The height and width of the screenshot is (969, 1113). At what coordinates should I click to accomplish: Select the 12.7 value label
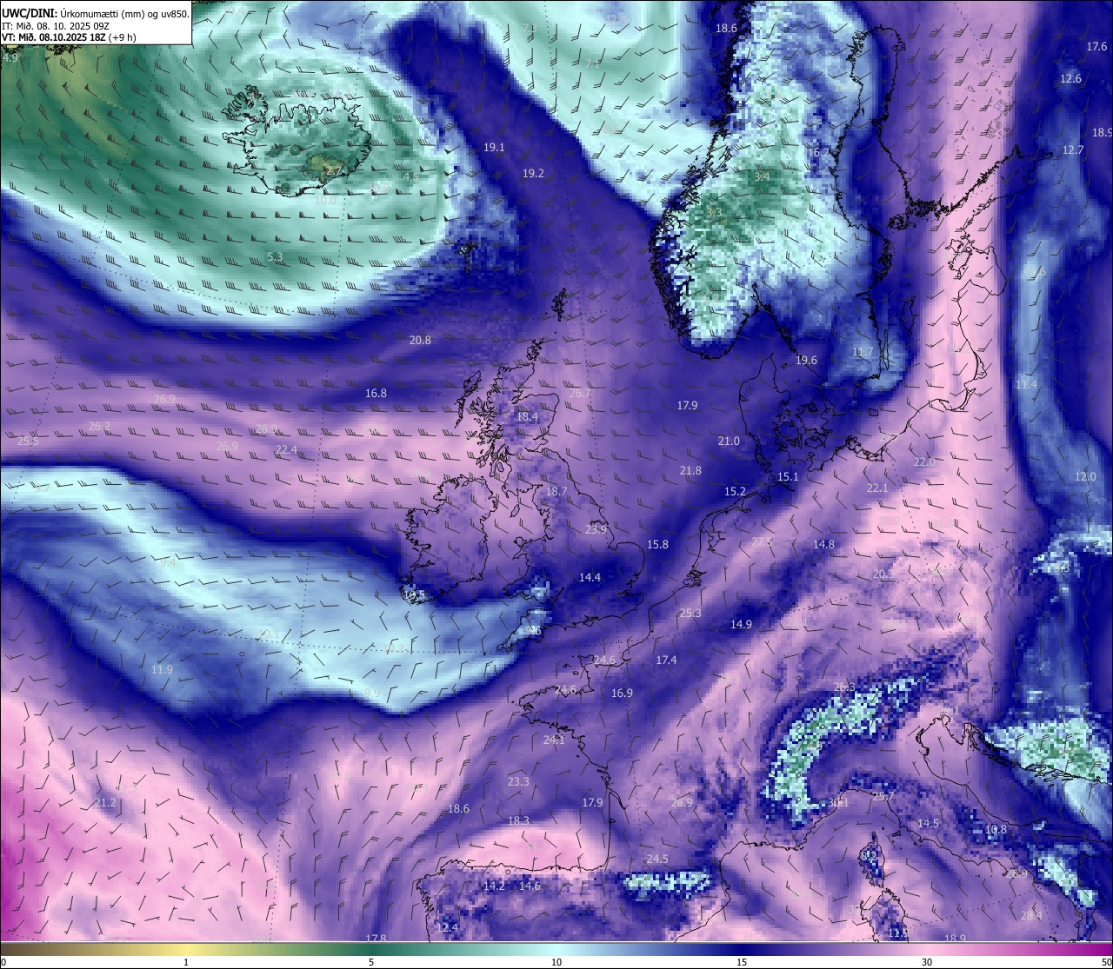click(1073, 150)
